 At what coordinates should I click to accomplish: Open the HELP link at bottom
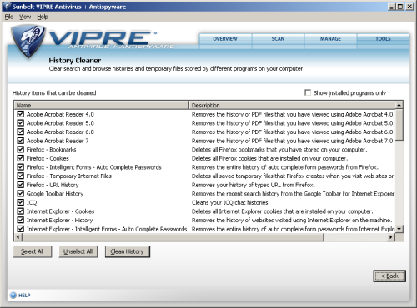24,296
